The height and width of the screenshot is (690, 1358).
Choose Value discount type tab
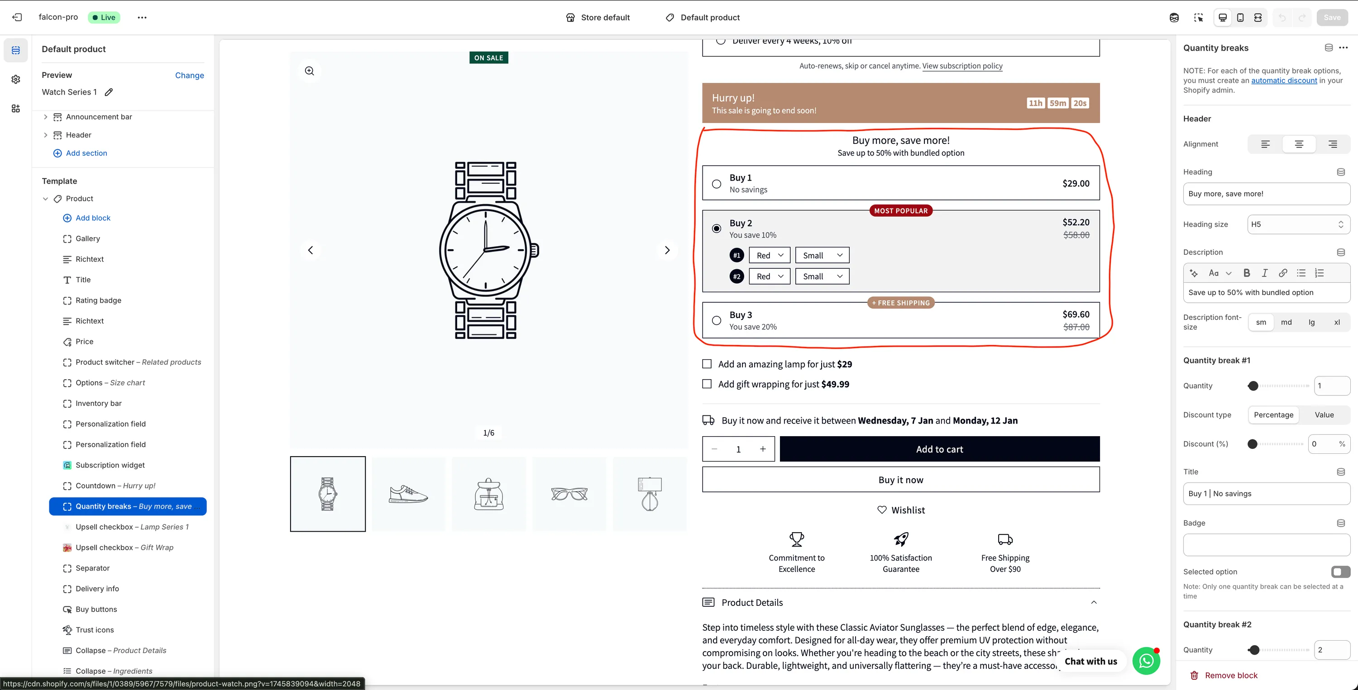[x=1324, y=415]
